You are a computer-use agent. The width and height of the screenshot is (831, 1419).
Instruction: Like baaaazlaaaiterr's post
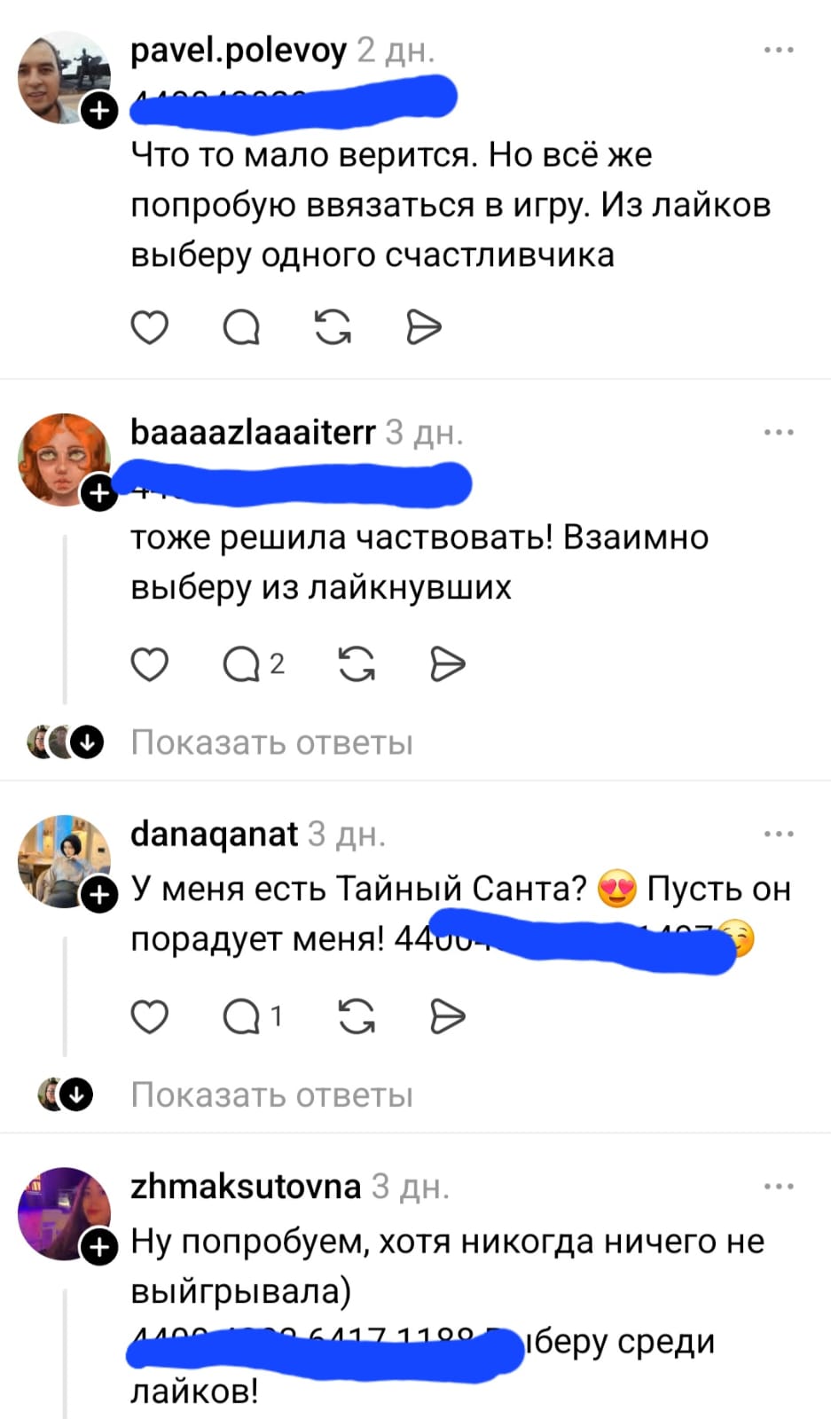[x=149, y=663]
